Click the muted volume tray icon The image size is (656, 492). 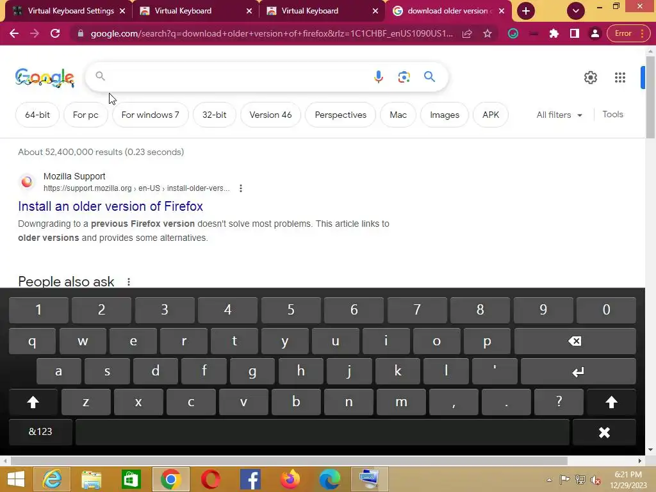[596, 480]
